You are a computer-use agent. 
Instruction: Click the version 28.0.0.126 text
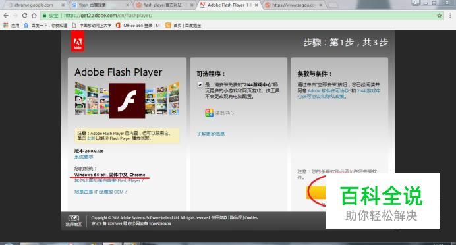tap(89, 151)
